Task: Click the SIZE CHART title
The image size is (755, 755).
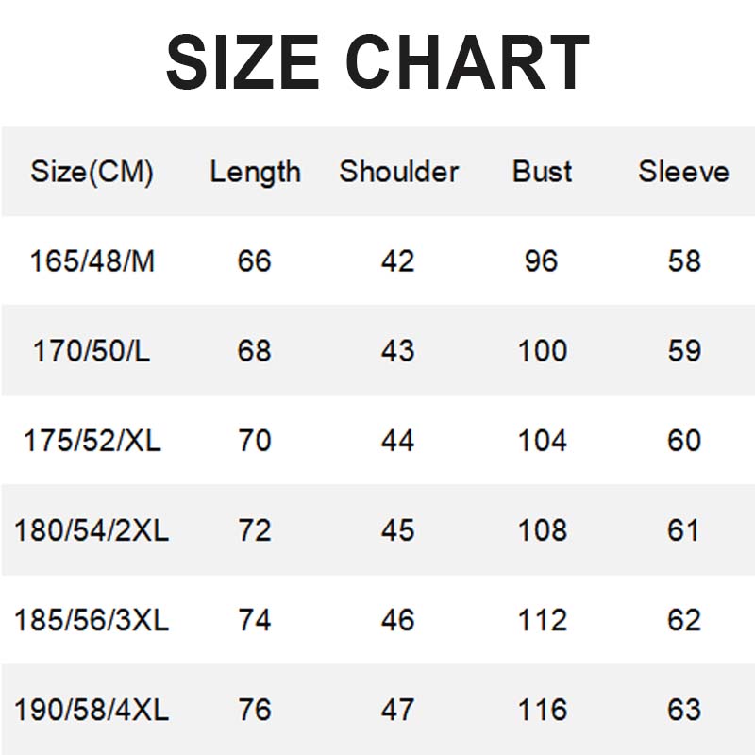Action: tap(377, 63)
